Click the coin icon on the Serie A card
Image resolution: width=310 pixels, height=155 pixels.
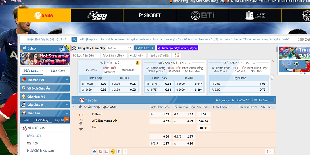click(x=138, y=63)
